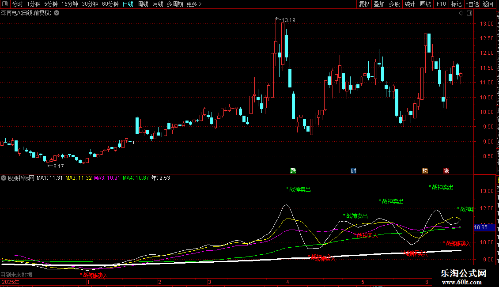This screenshot has height=287, width=499.
Task: Click the 10.65 price axis cursor label
Action: [x=484, y=227]
